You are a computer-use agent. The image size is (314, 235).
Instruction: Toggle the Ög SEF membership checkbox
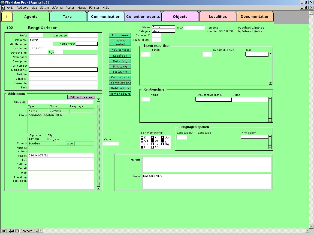click(162, 144)
